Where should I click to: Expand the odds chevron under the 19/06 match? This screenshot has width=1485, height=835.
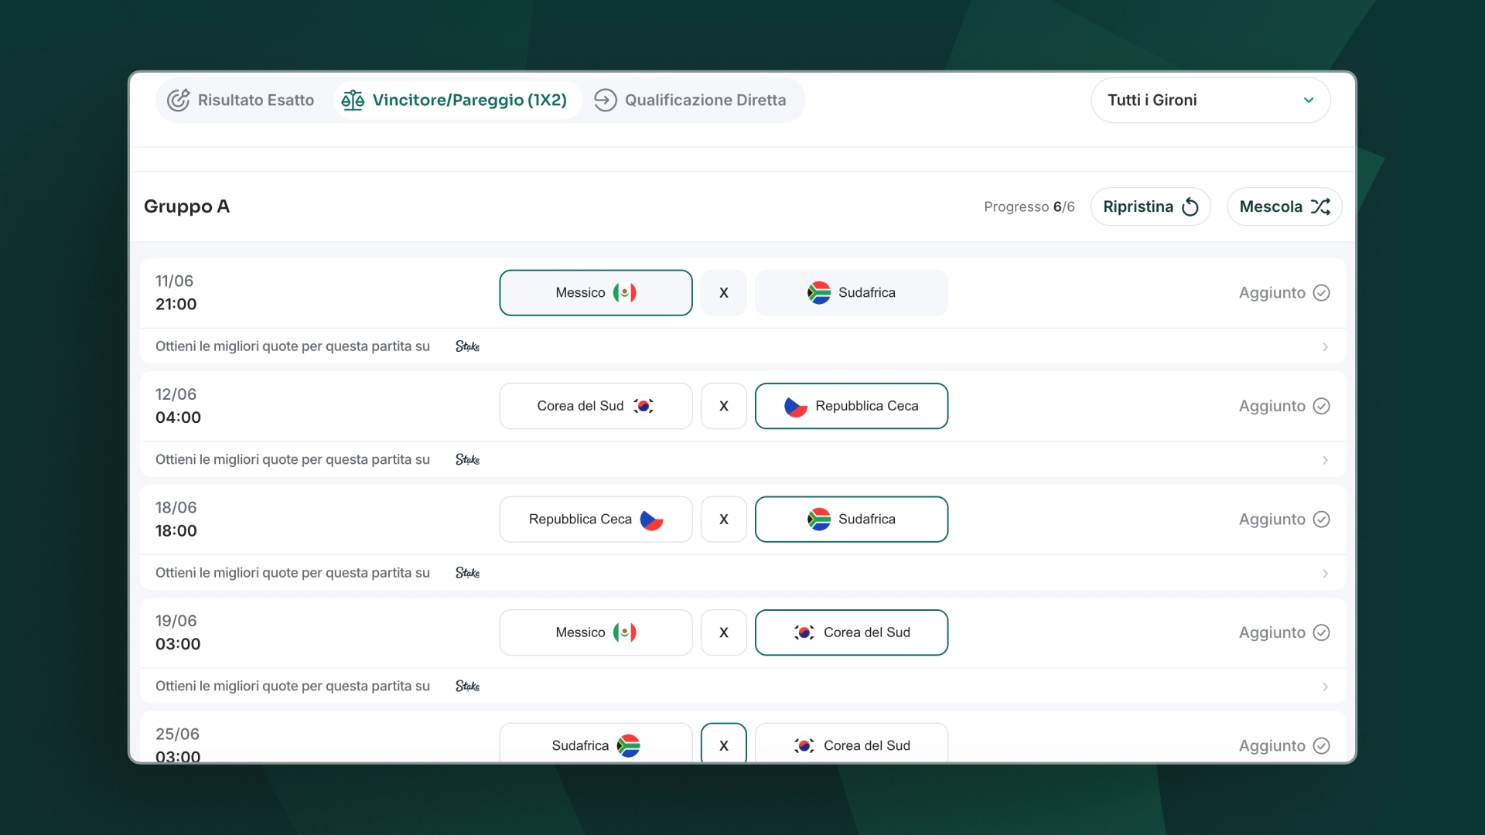tap(1325, 687)
